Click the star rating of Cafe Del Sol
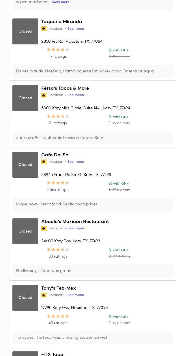Image resolution: width=176 pixels, height=356 pixels. click(58, 183)
